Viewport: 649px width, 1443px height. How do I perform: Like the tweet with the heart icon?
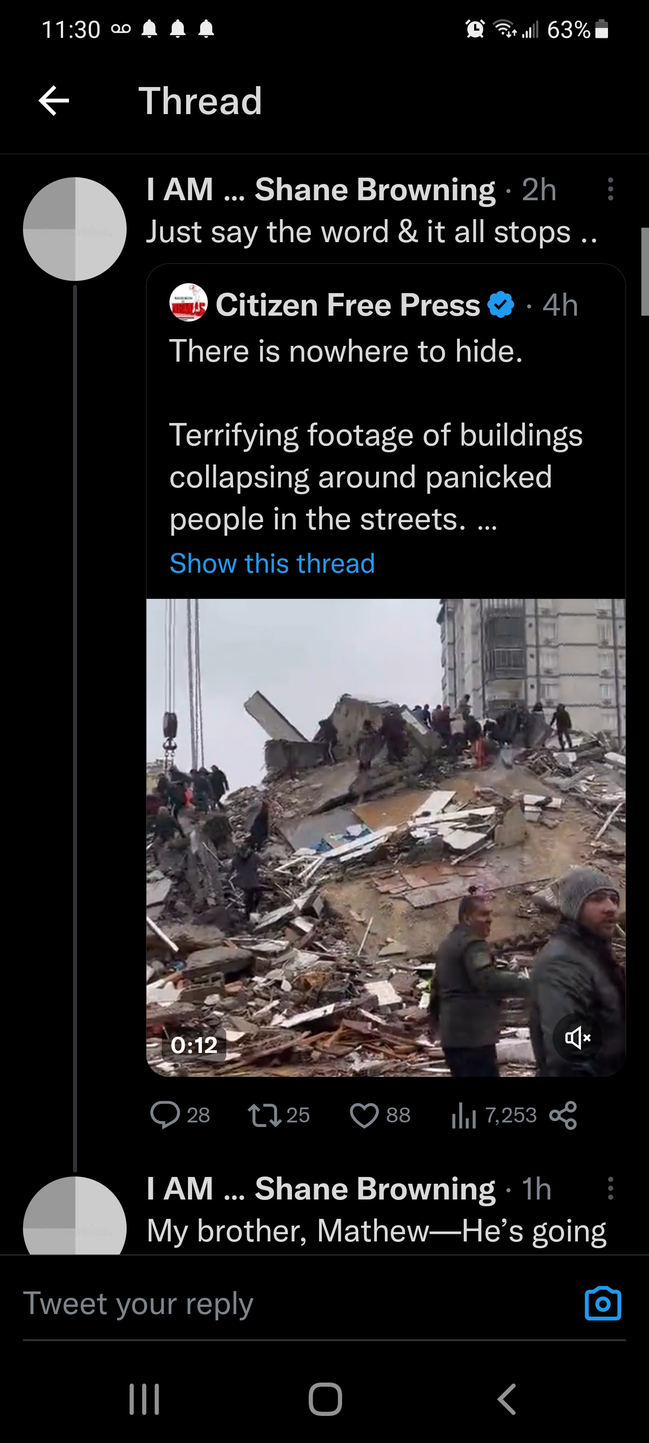click(364, 1115)
